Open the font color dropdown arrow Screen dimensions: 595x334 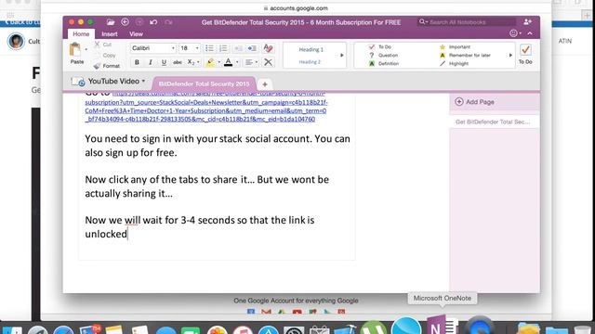coord(237,62)
